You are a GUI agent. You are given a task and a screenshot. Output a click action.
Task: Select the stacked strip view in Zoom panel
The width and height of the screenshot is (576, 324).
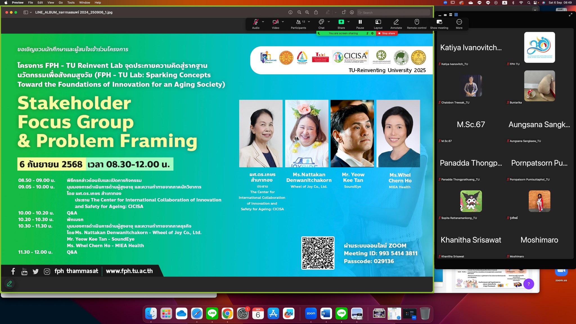tap(451, 15)
